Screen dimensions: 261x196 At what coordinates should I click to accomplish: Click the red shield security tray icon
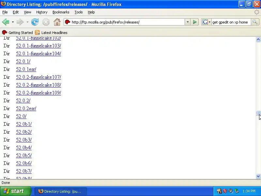[x=225, y=191]
